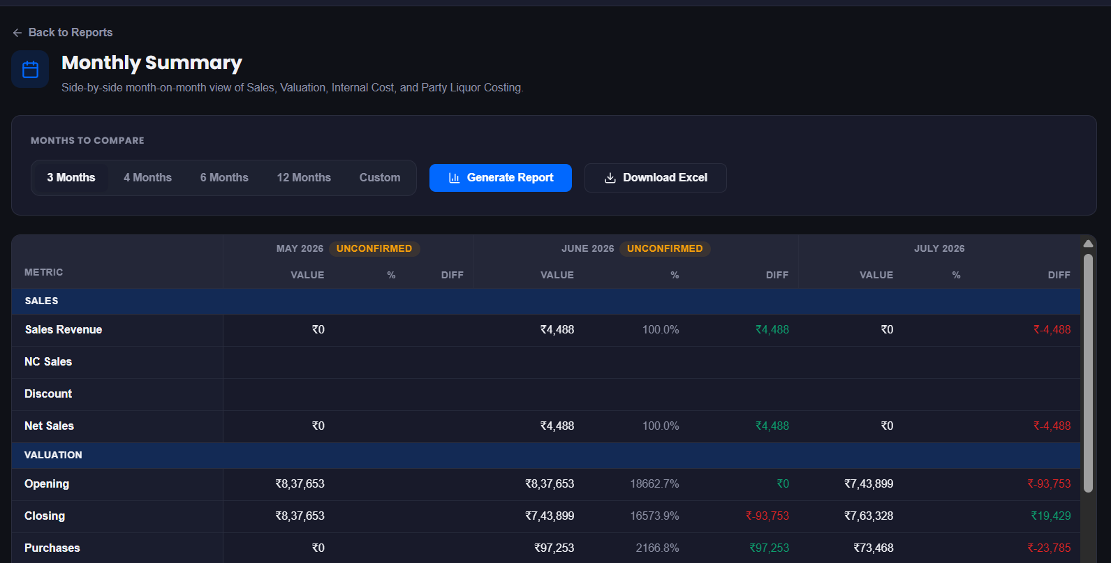Select the Opening row label
This screenshot has width=1111, height=563.
[47, 484]
